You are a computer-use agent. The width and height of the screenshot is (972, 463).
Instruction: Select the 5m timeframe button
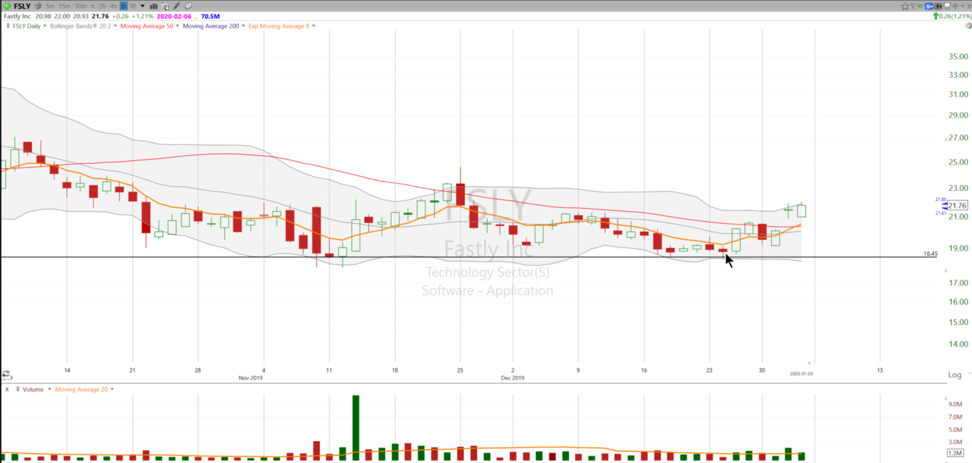pos(50,6)
